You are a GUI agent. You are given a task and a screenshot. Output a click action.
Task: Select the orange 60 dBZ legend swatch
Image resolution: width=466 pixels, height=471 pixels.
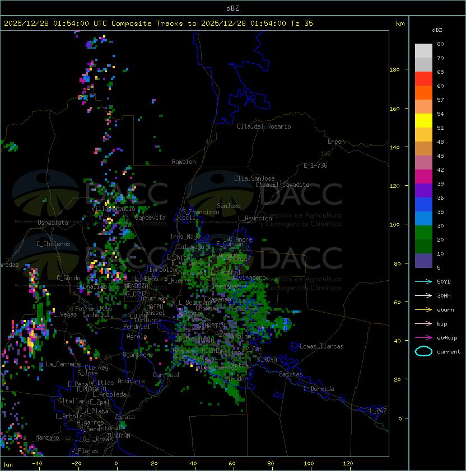(x=423, y=92)
